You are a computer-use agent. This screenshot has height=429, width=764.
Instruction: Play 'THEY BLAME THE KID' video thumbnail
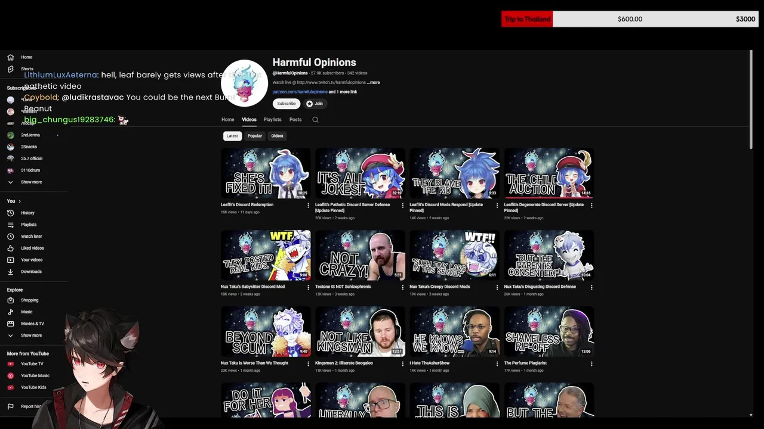coord(454,173)
